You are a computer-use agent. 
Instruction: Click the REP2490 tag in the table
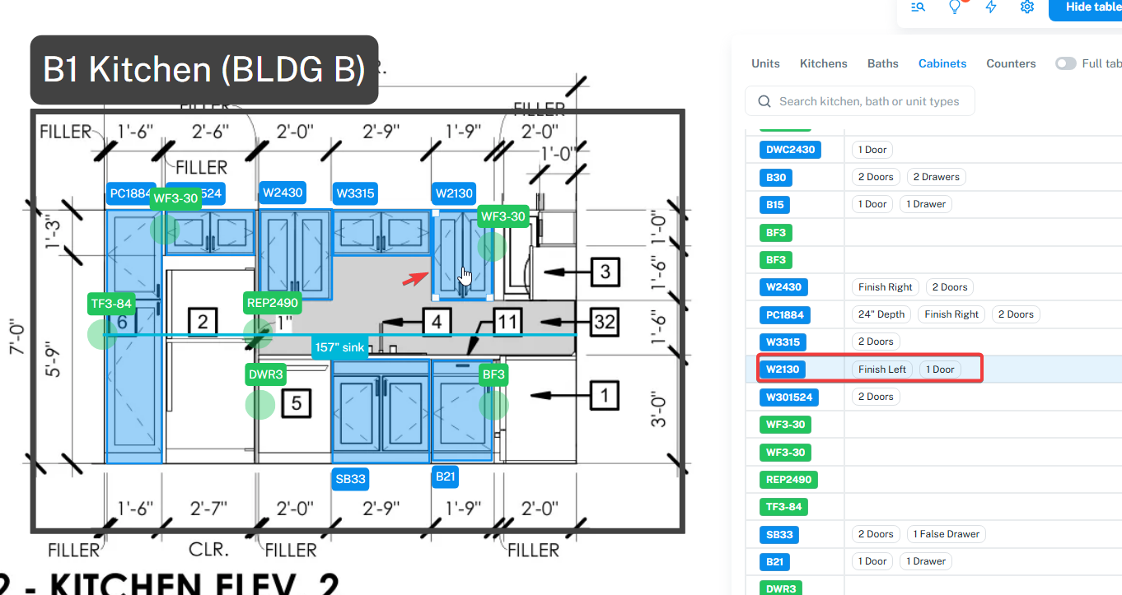788,479
